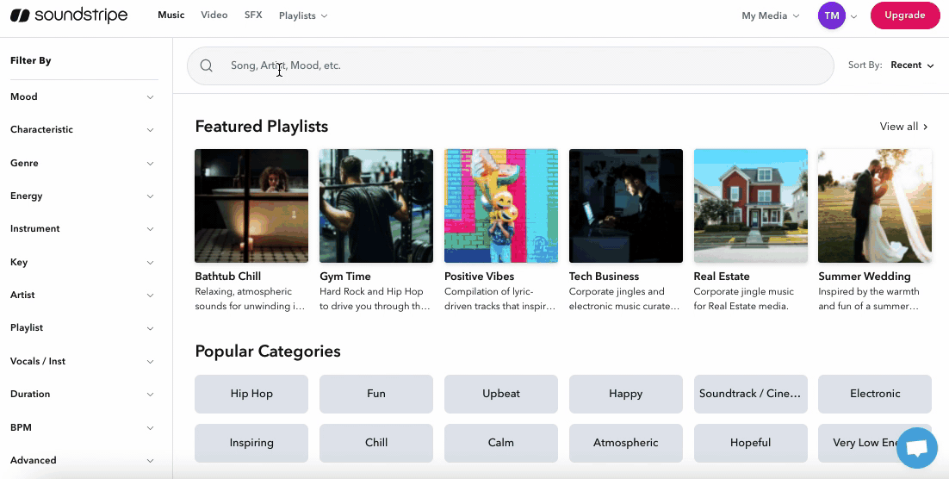Expand the Genre filter section
The height and width of the screenshot is (479, 949).
tap(150, 164)
